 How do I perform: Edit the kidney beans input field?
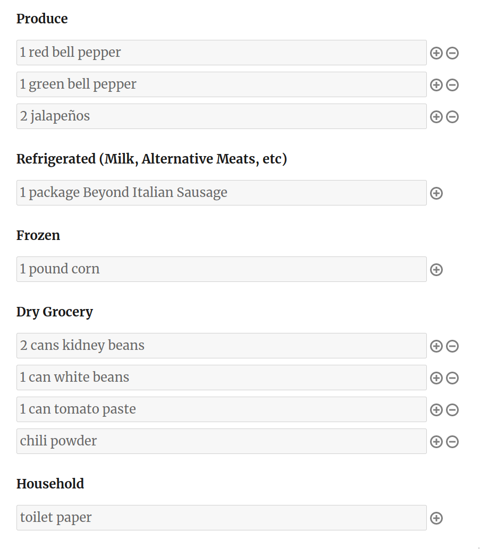[x=221, y=346]
